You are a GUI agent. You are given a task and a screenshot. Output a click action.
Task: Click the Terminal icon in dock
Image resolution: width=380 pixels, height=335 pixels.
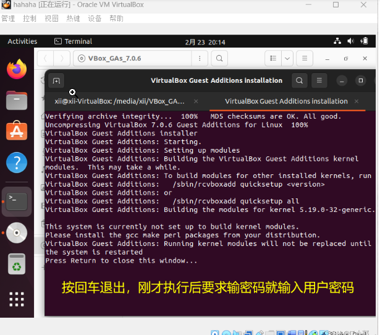pos(17,201)
